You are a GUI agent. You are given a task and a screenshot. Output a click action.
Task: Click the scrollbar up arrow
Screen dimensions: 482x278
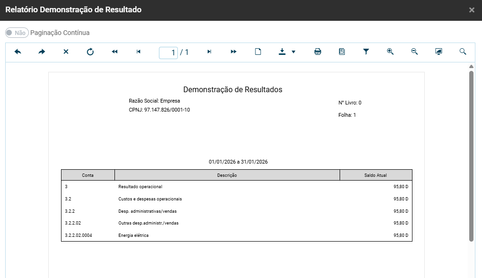pyautogui.click(x=471, y=67)
